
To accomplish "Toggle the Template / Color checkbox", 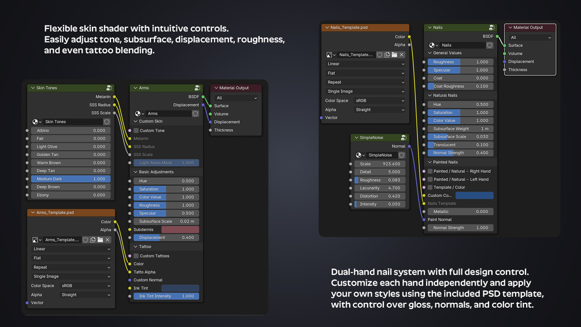I will [x=430, y=188].
